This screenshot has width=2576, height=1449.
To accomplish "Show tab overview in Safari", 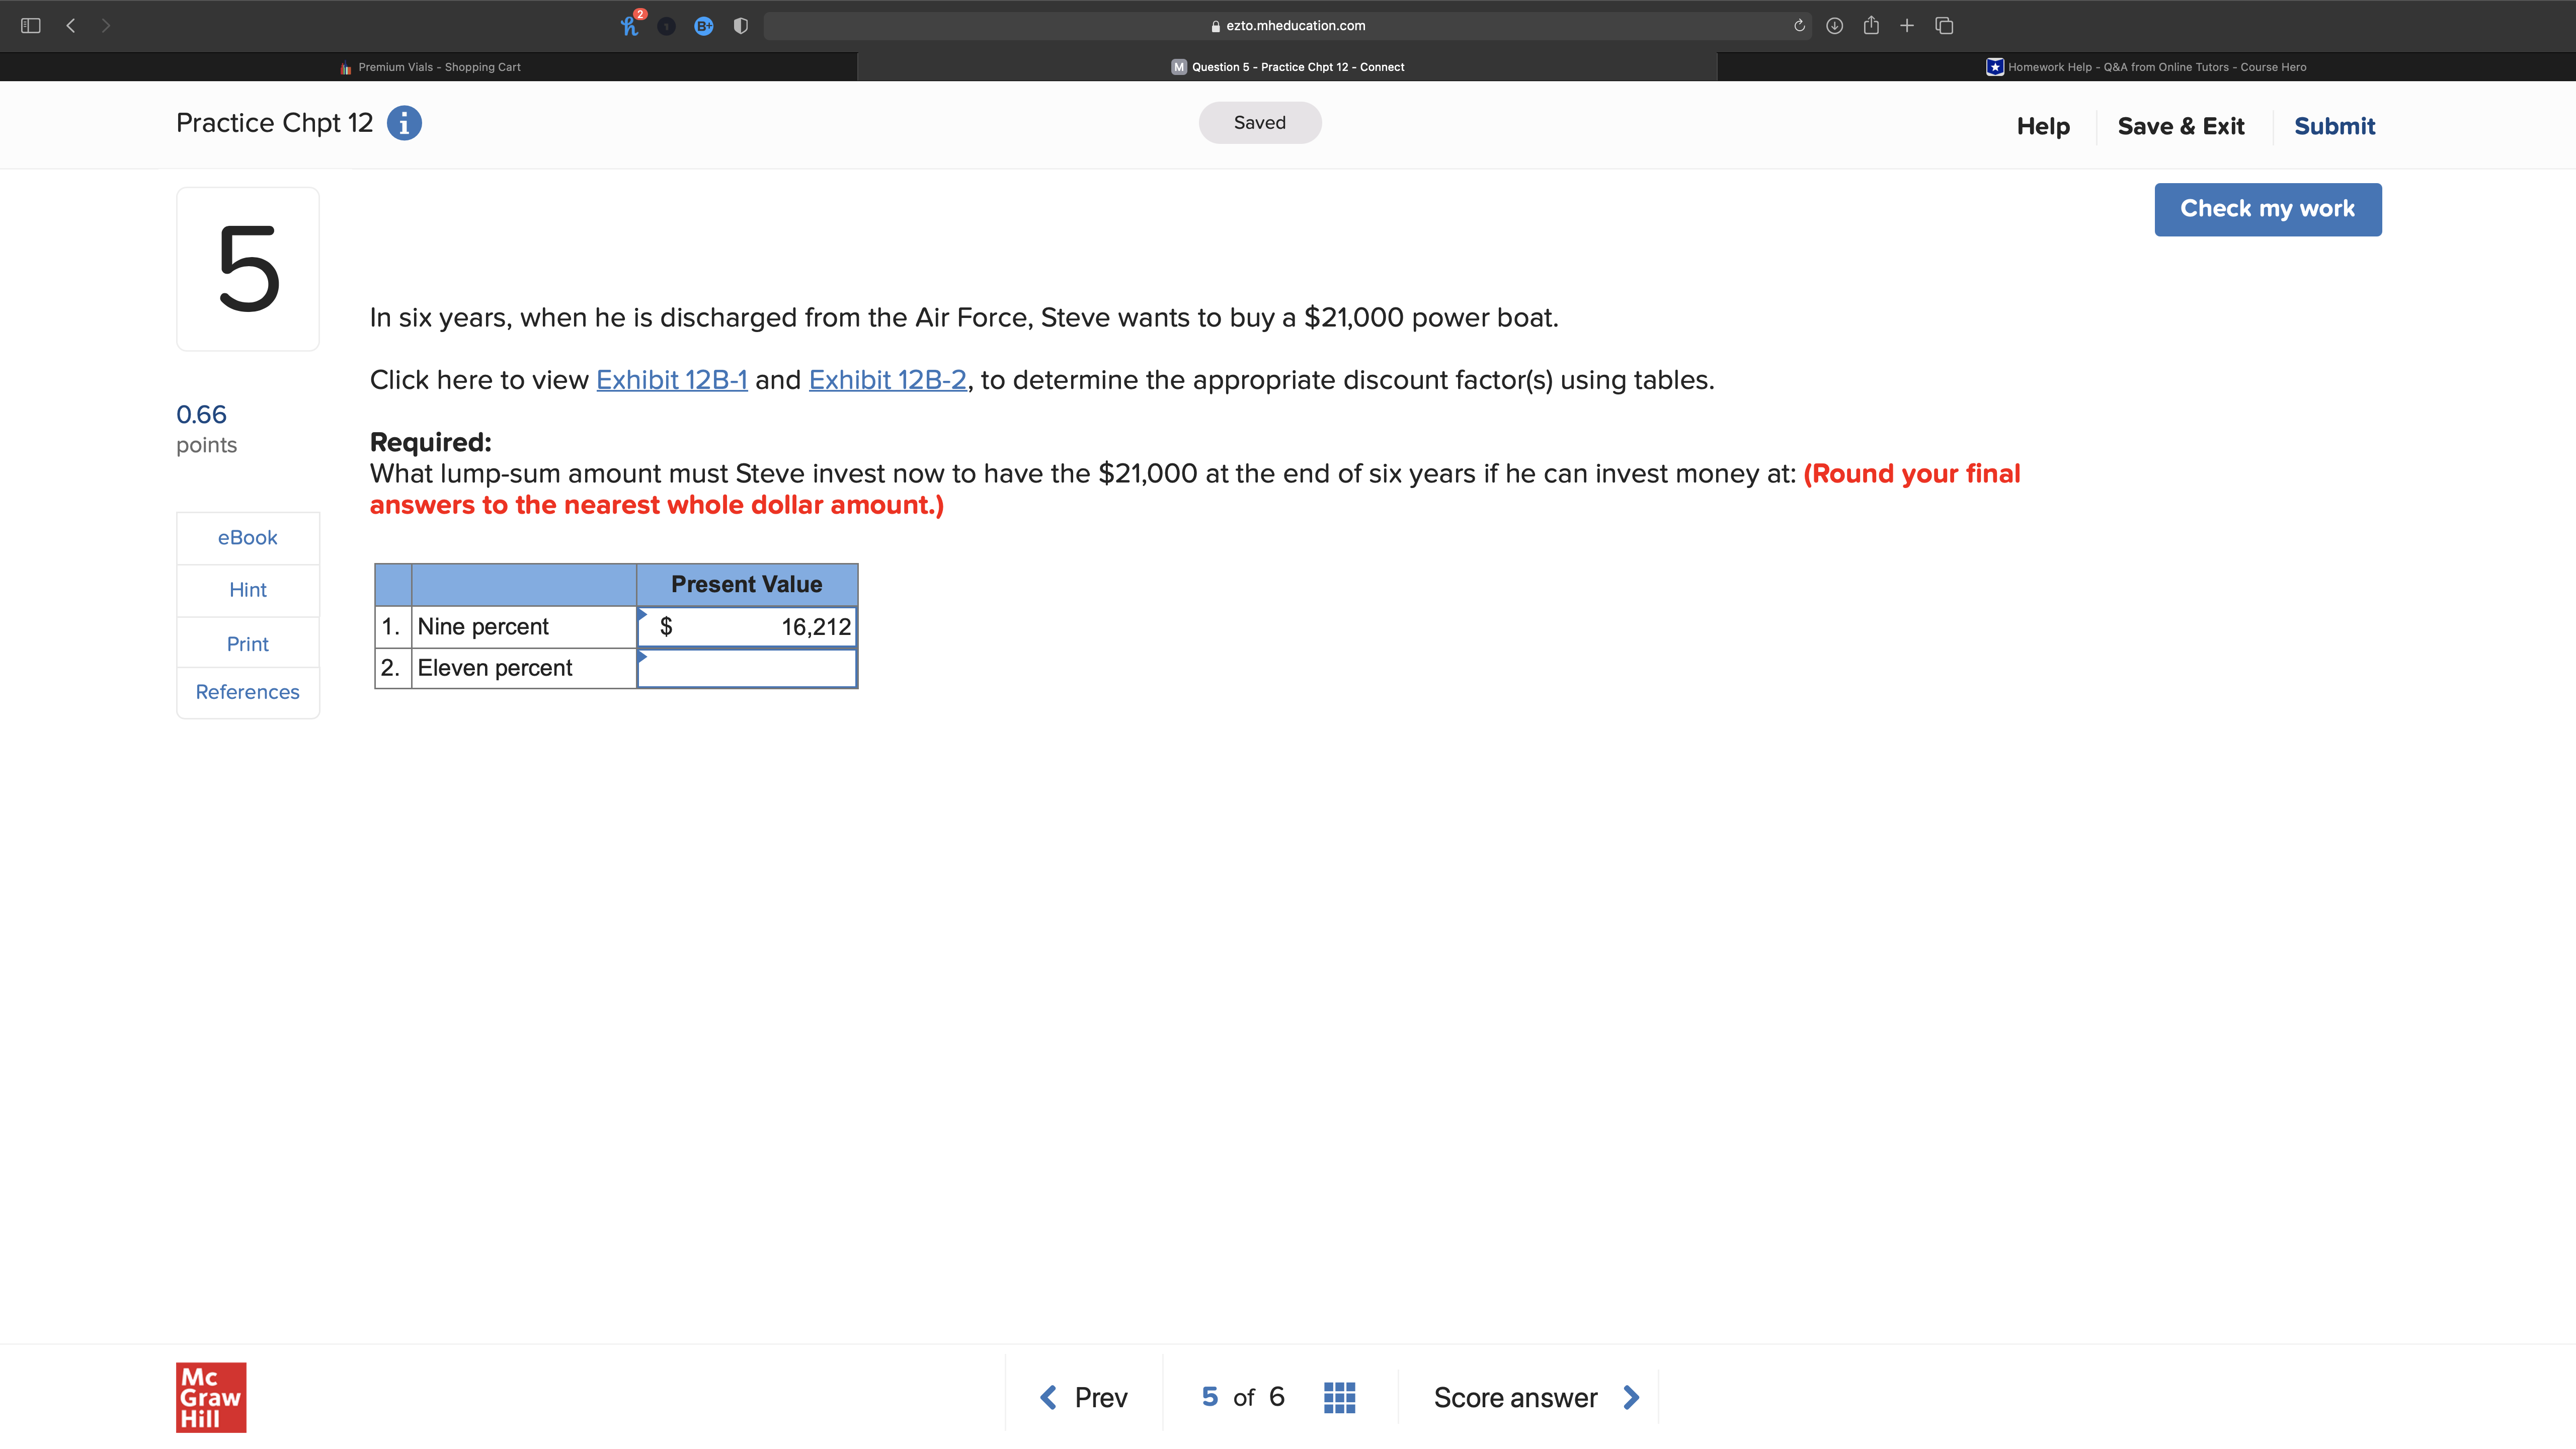I will [1944, 25].
